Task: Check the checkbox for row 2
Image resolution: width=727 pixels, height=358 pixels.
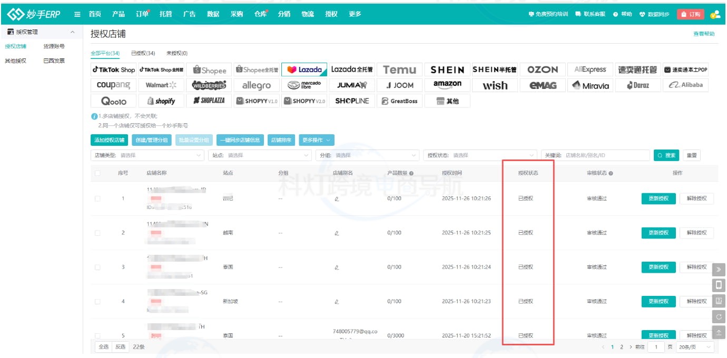Action: coord(97,233)
